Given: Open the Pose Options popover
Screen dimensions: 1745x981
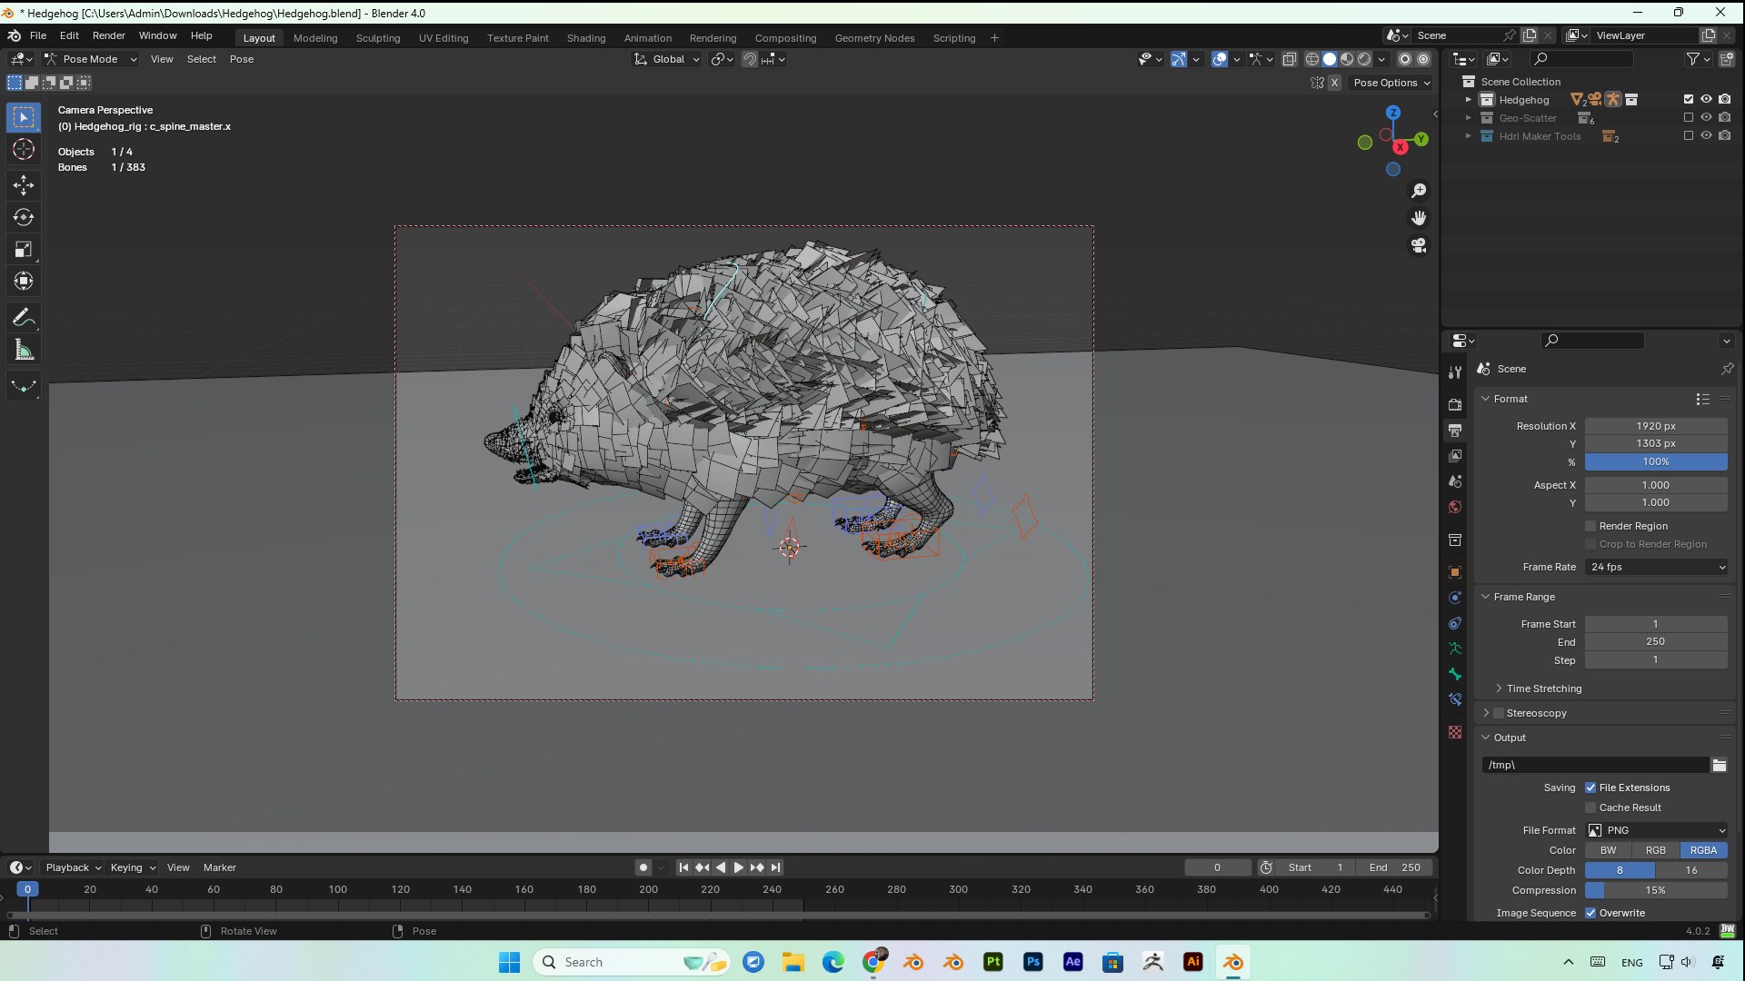Looking at the screenshot, I should 1391,83.
